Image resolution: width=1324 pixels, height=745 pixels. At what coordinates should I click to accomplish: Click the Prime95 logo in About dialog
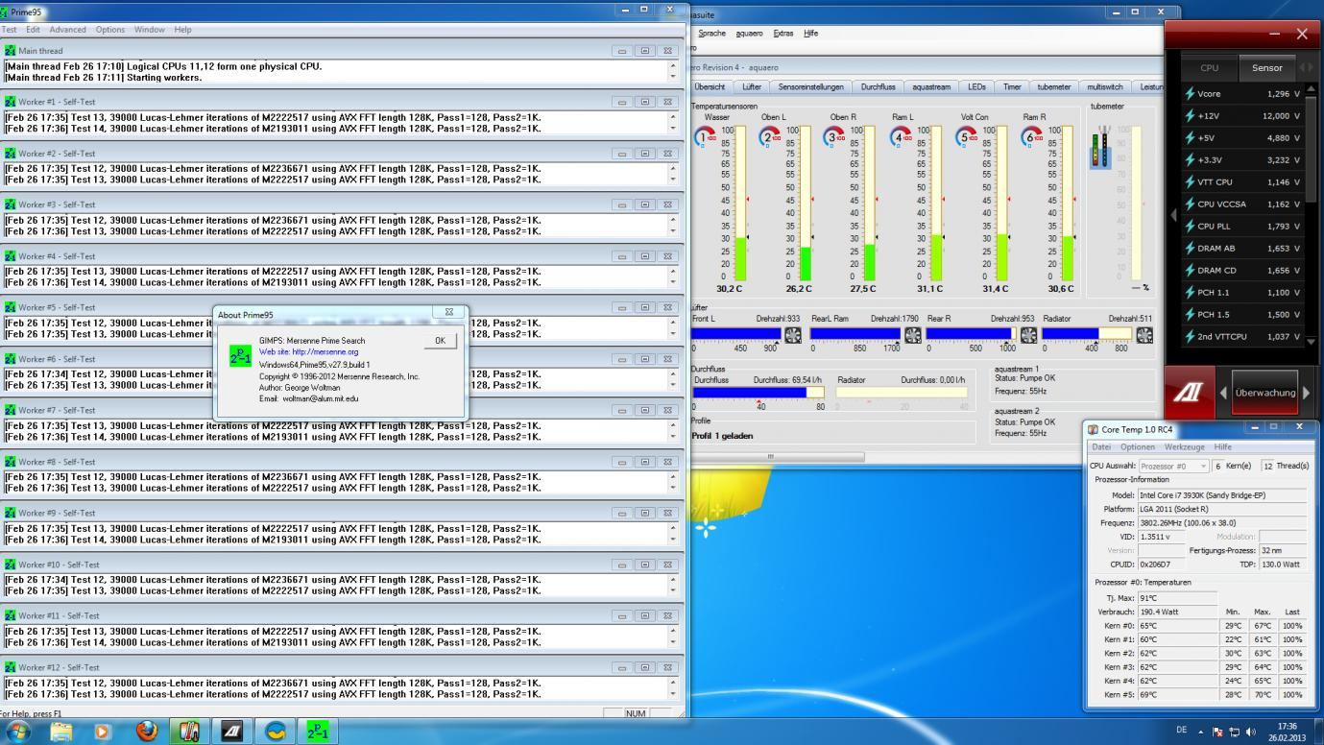pos(240,357)
